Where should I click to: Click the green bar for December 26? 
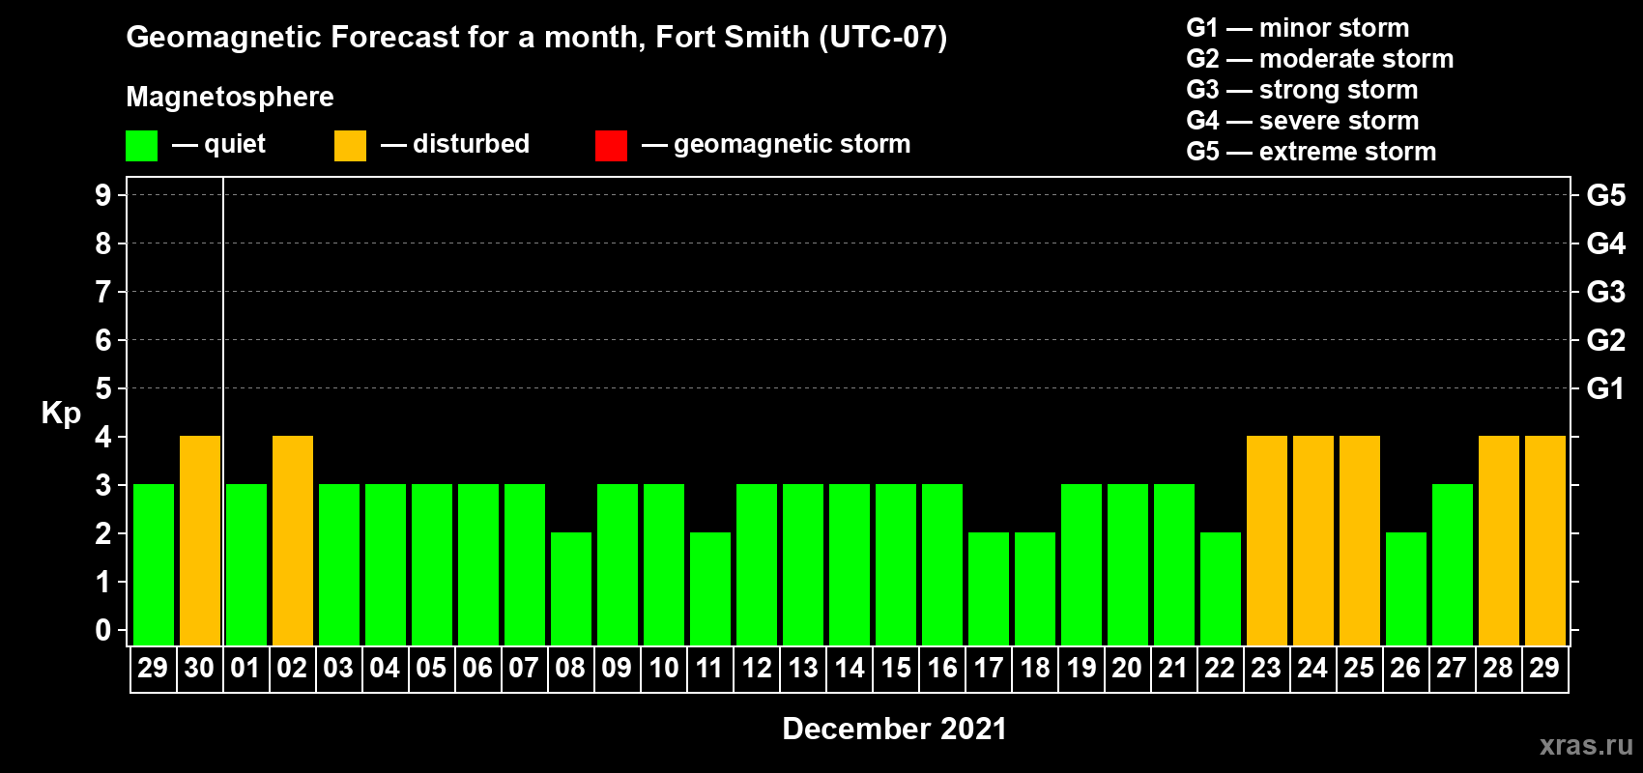tap(1406, 589)
